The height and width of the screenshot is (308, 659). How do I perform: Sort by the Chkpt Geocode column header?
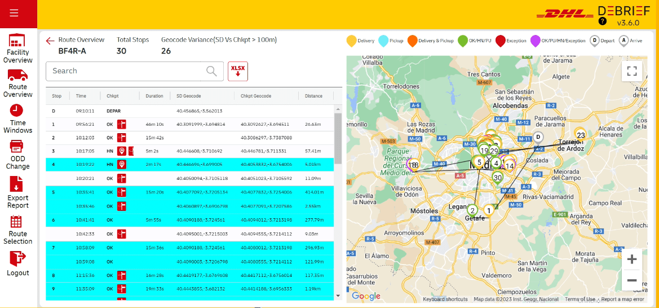[x=255, y=96]
